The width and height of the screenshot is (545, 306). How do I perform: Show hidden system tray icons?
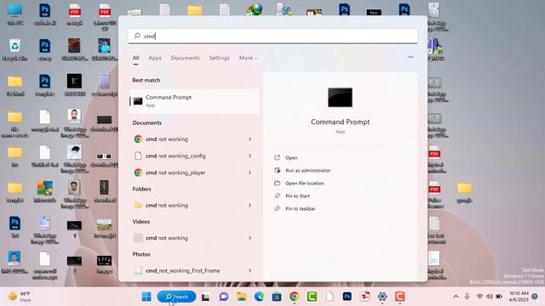pyautogui.click(x=456, y=297)
